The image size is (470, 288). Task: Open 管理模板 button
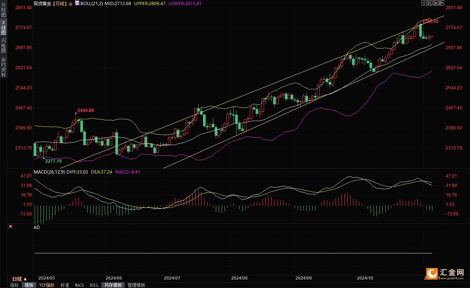tap(136, 285)
